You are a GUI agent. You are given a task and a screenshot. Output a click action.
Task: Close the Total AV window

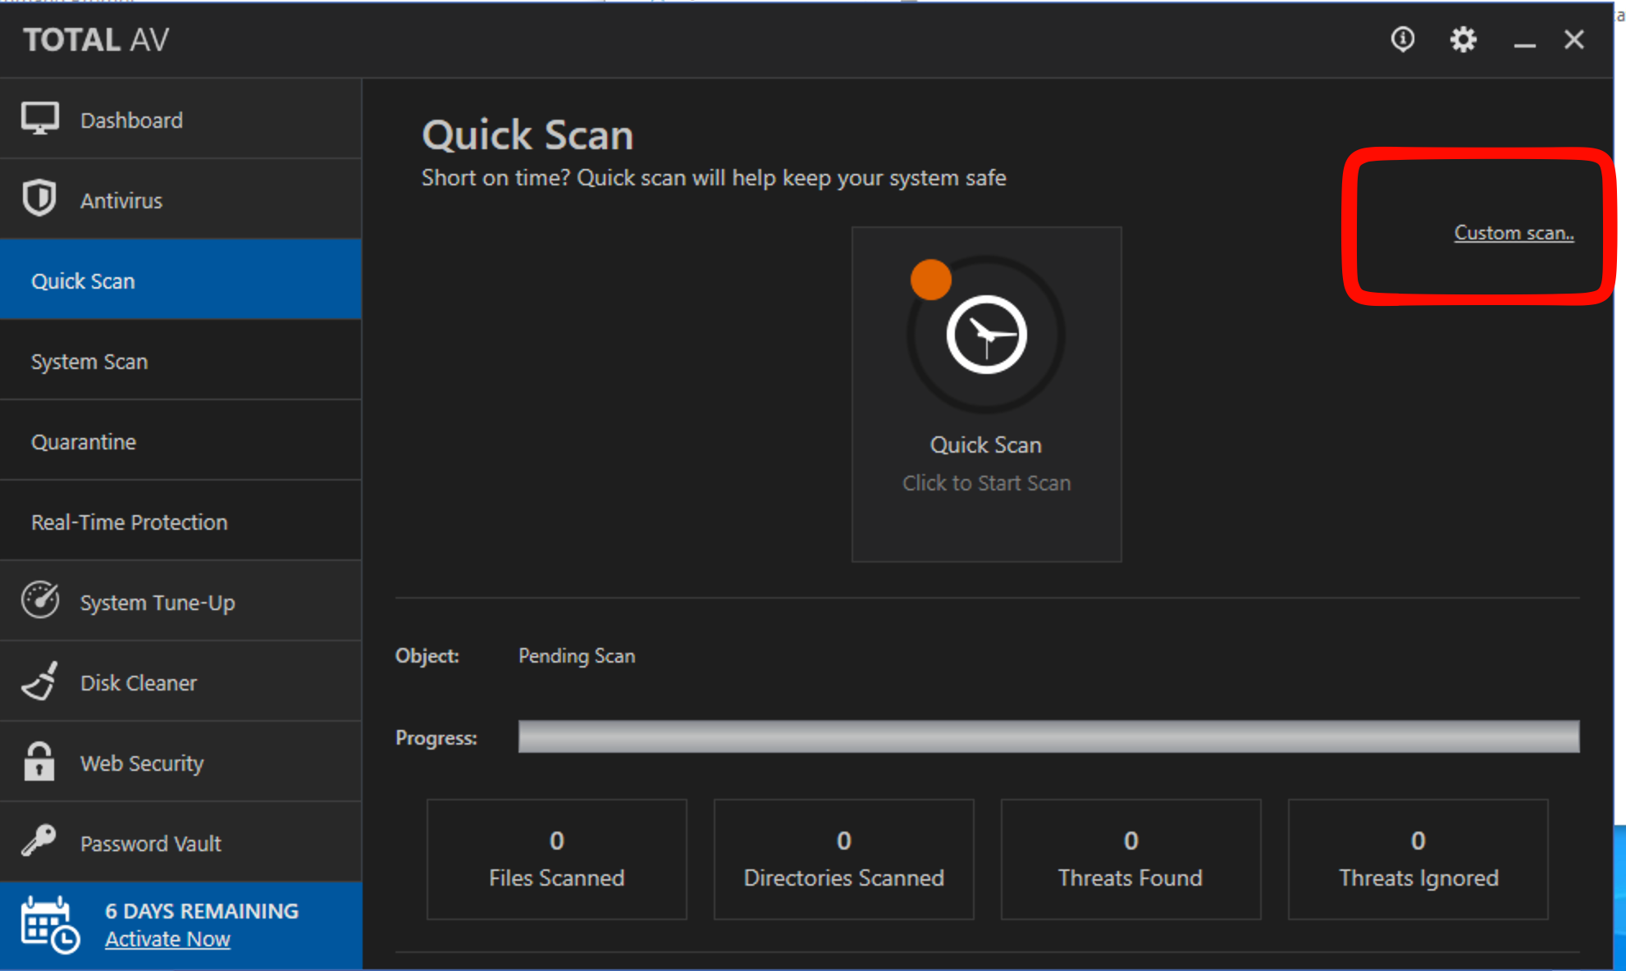pos(1573,39)
